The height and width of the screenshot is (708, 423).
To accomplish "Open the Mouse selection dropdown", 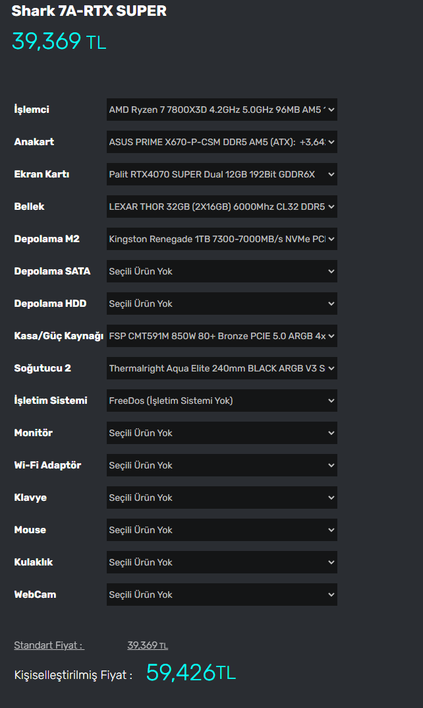I will coord(221,530).
